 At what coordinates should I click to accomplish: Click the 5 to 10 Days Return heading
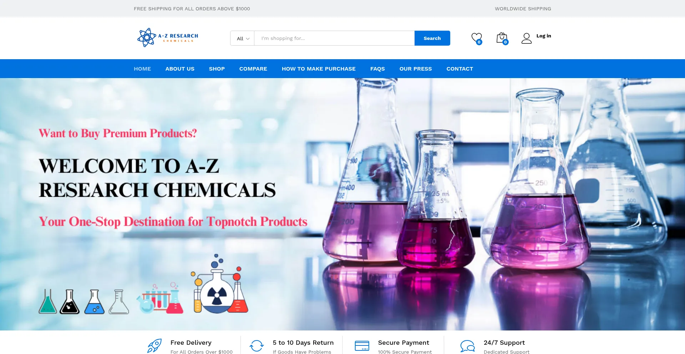[x=303, y=343]
